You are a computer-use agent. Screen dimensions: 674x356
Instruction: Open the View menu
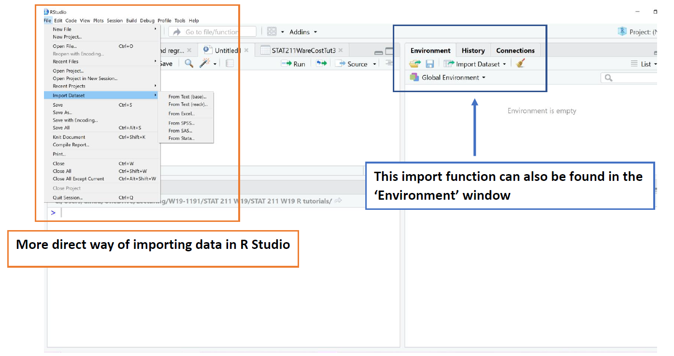85,21
